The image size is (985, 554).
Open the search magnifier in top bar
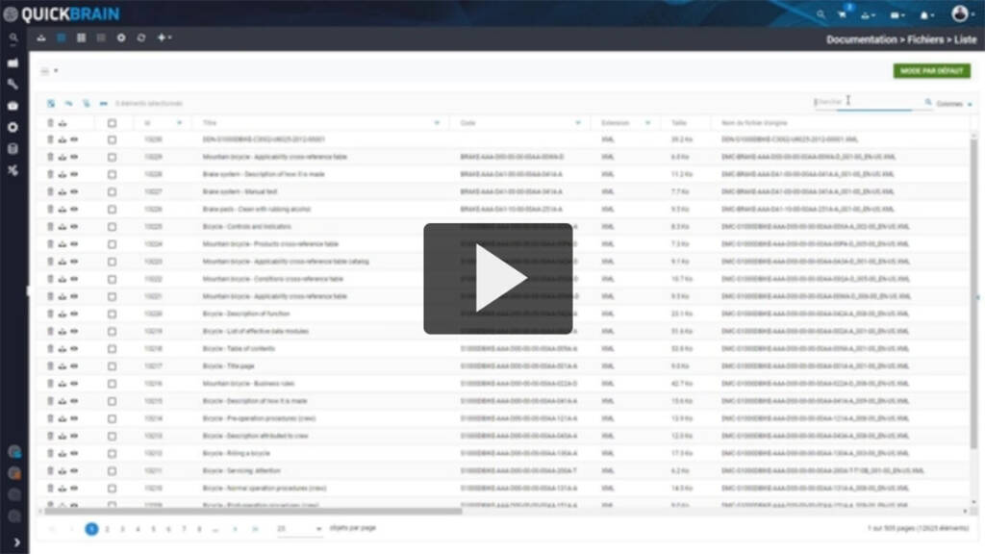[821, 13]
